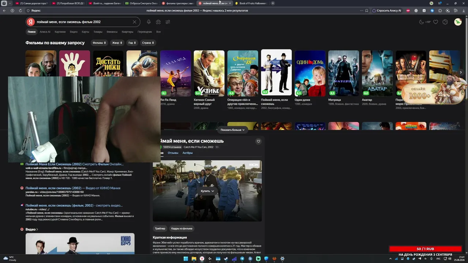The width and height of the screenshot is (468, 263).
Task: Add page to bookmarks
Action: [x=367, y=11]
